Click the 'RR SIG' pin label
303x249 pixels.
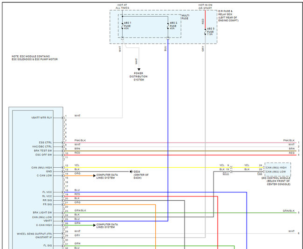point(48,200)
